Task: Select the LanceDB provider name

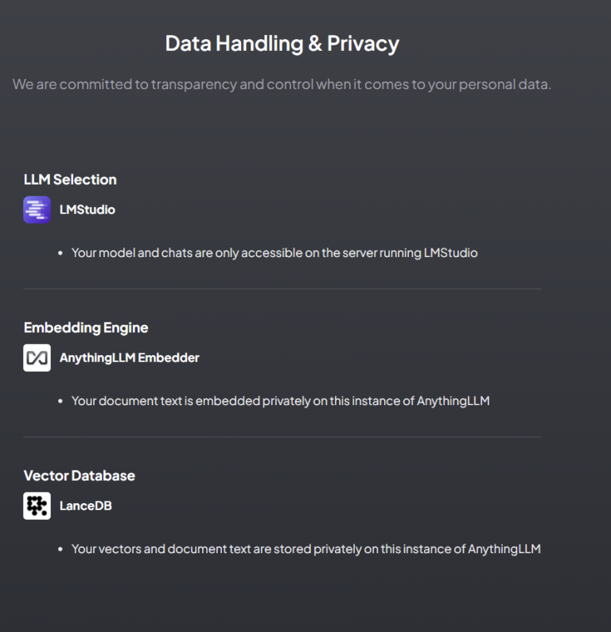Action: coord(86,506)
